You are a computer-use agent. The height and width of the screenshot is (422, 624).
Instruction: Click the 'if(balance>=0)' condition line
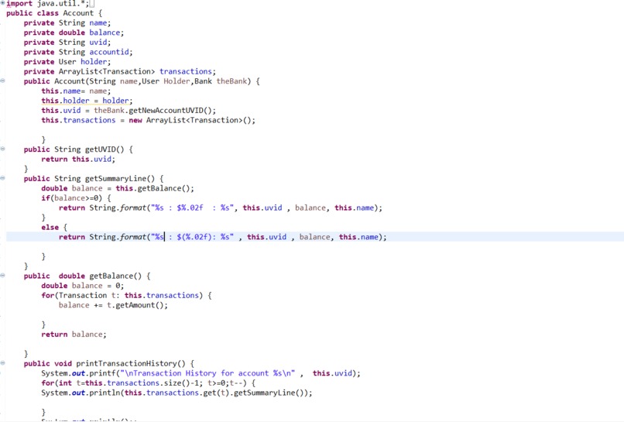[x=76, y=198]
